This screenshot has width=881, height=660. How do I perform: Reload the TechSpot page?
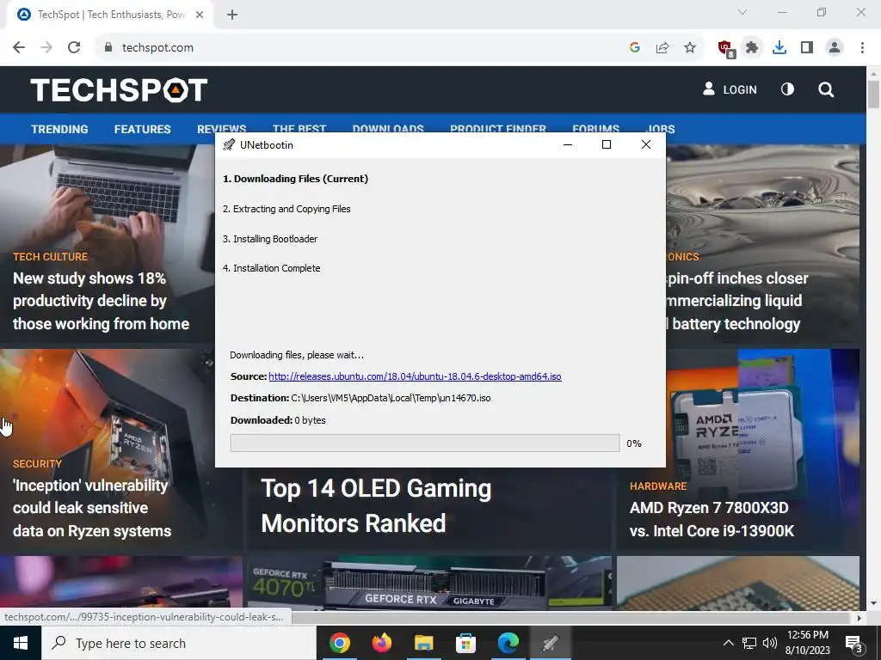tap(74, 48)
